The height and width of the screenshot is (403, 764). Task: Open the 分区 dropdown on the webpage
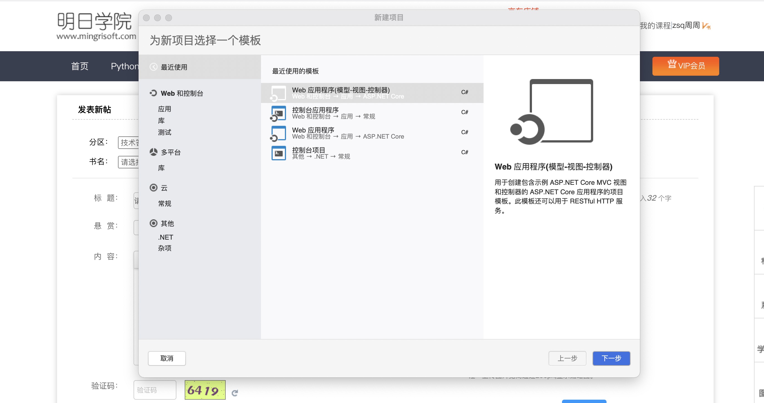tap(129, 142)
